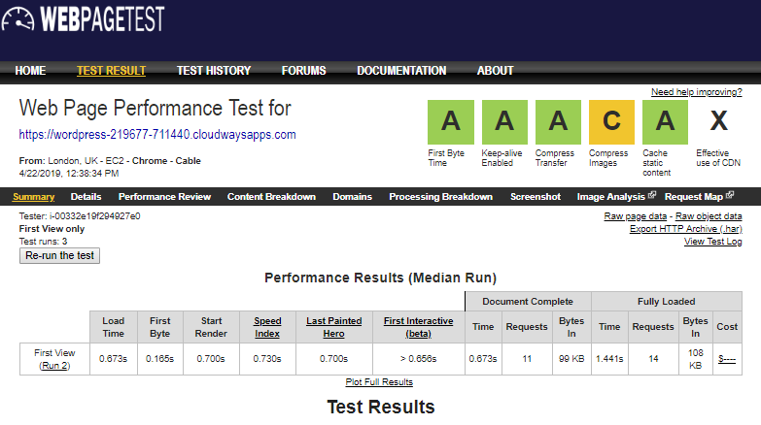Click the 0.165s First Byte value
This screenshot has height=425, width=761.
coord(159,359)
